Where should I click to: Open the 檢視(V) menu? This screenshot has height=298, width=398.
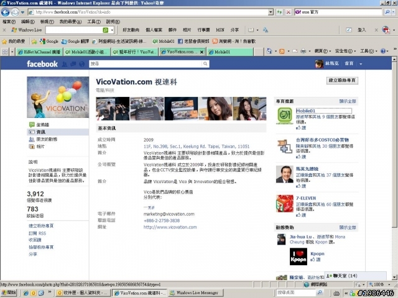point(47,22)
